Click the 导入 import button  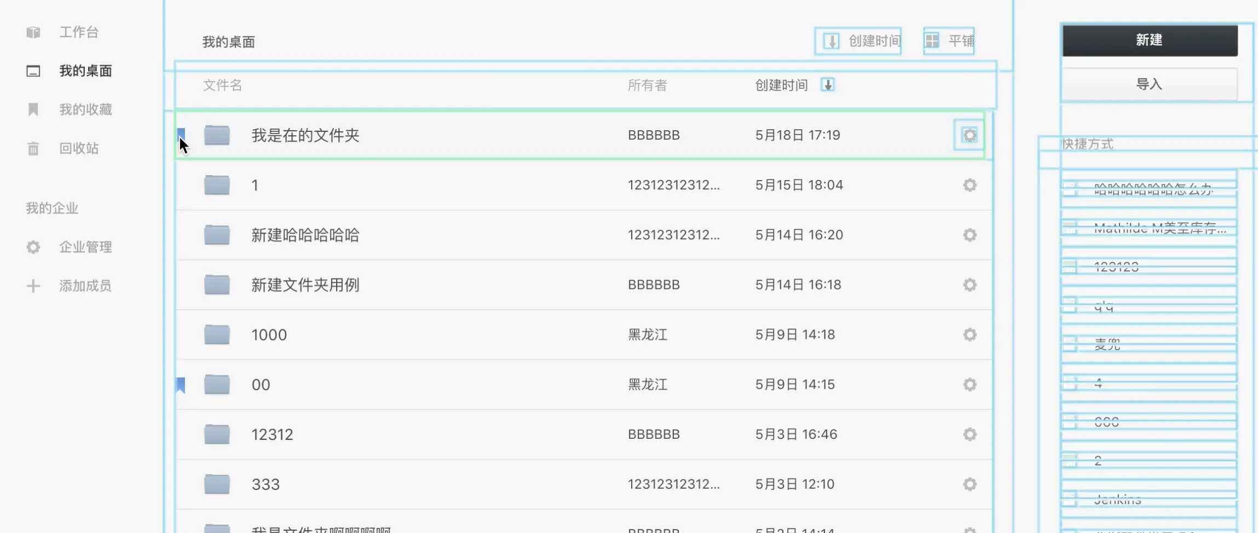tap(1150, 84)
